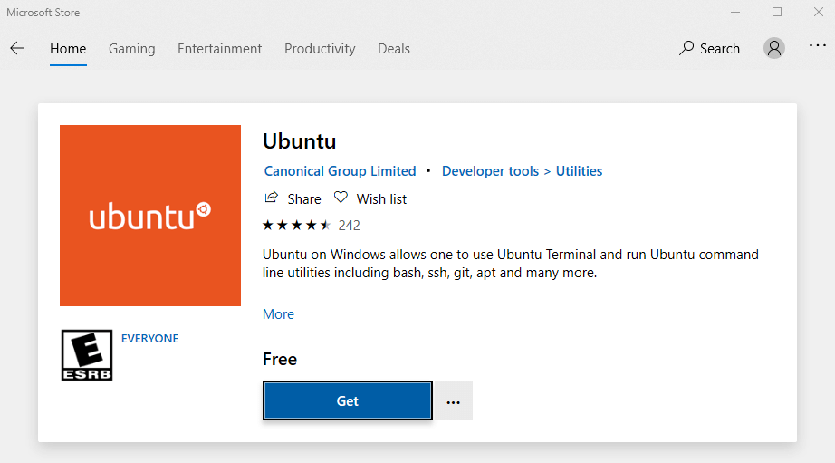This screenshot has width=835, height=463.
Task: Open the top-right three-dot menu
Action: pyautogui.click(x=818, y=49)
